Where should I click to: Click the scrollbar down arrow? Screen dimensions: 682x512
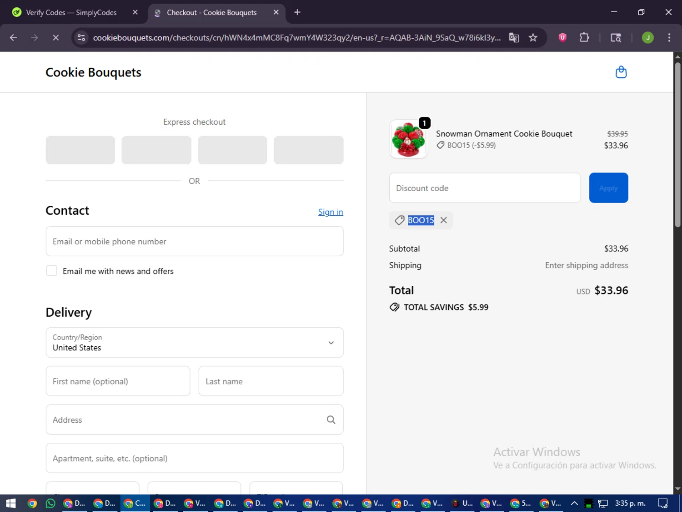point(677,489)
